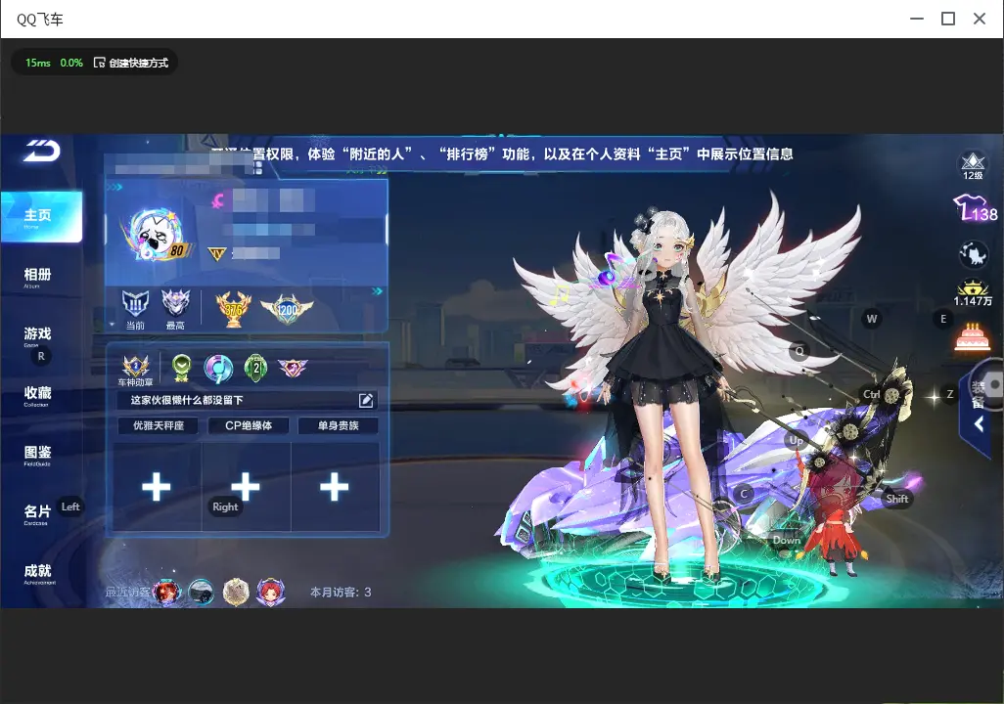Viewport: 1004px width, 704px height.
Task: Maximize the QQ飞车 window
Action: pyautogui.click(x=948, y=19)
